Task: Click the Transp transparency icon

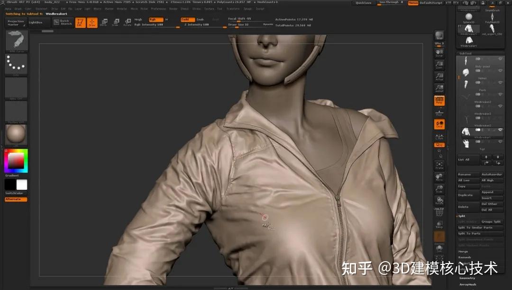Action: 439,225
